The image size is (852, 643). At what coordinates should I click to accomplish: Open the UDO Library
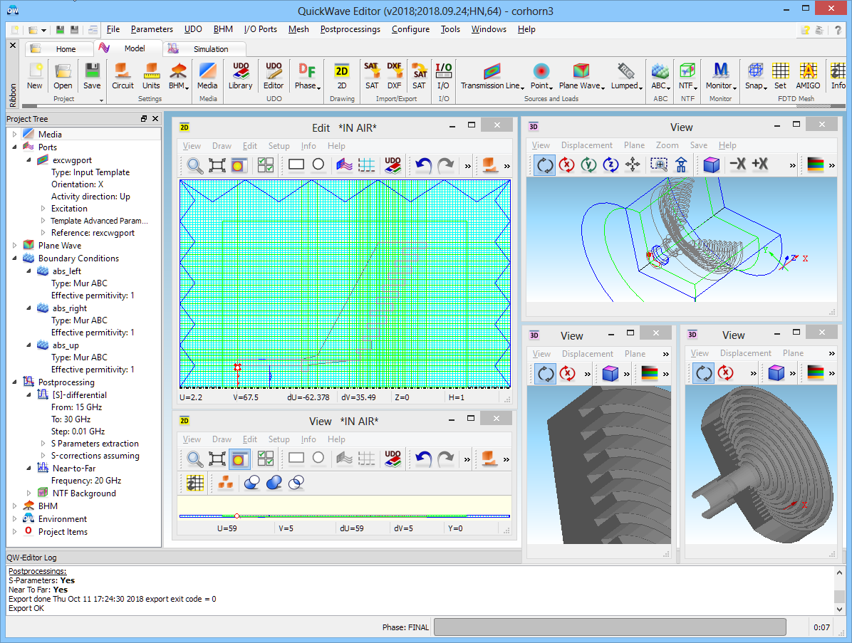(240, 75)
